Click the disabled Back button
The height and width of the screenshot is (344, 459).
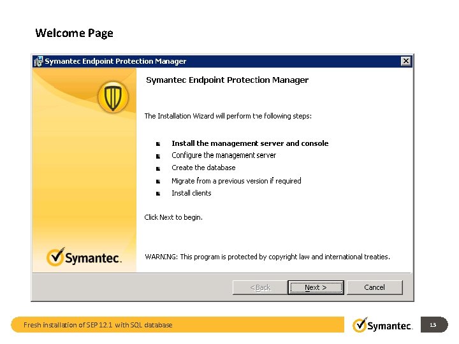coord(260,287)
